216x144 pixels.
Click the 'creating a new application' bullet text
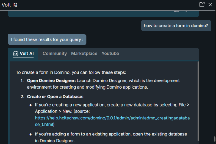click(x=82, y=105)
